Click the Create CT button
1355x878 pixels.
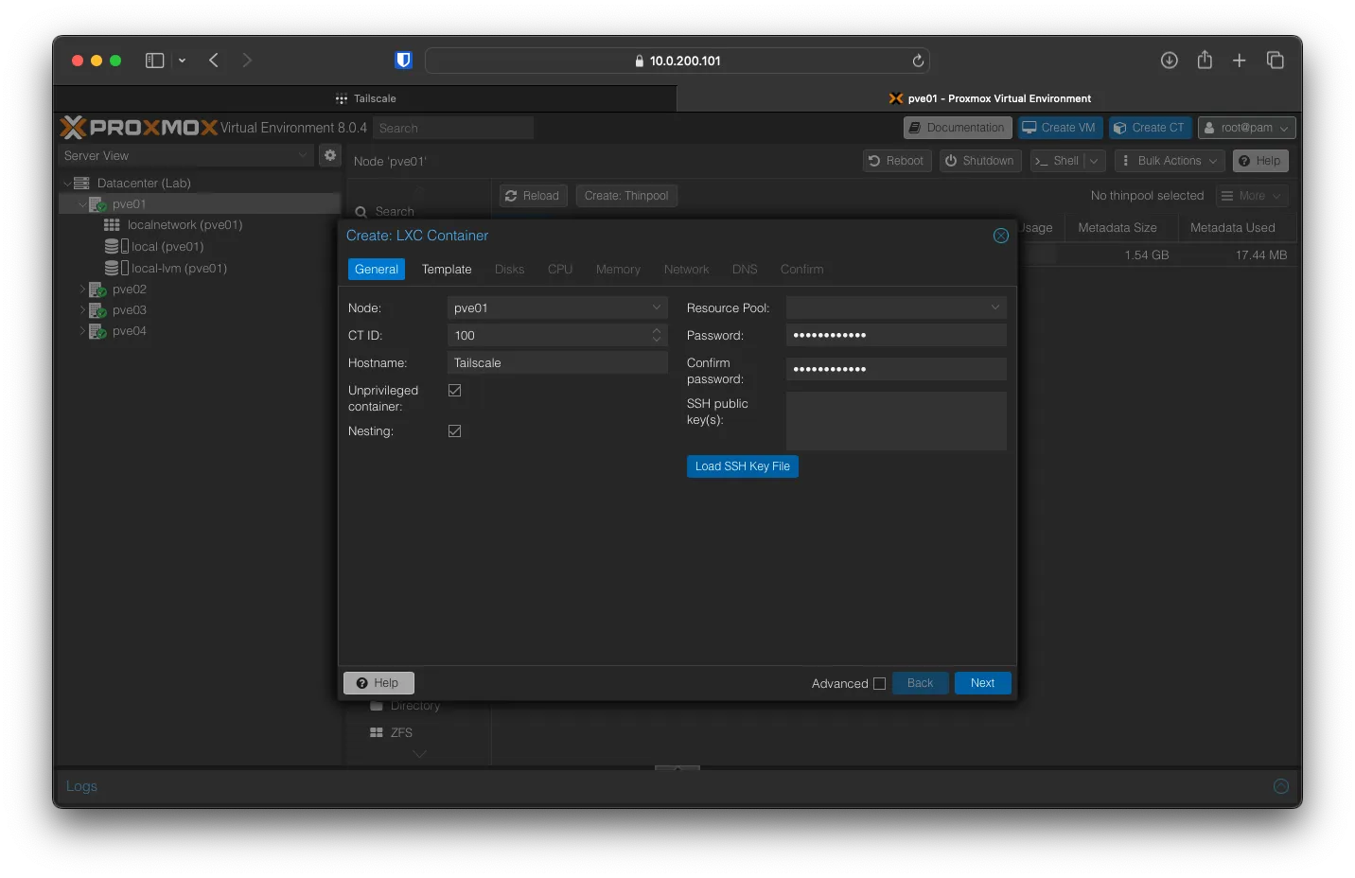tap(1150, 128)
